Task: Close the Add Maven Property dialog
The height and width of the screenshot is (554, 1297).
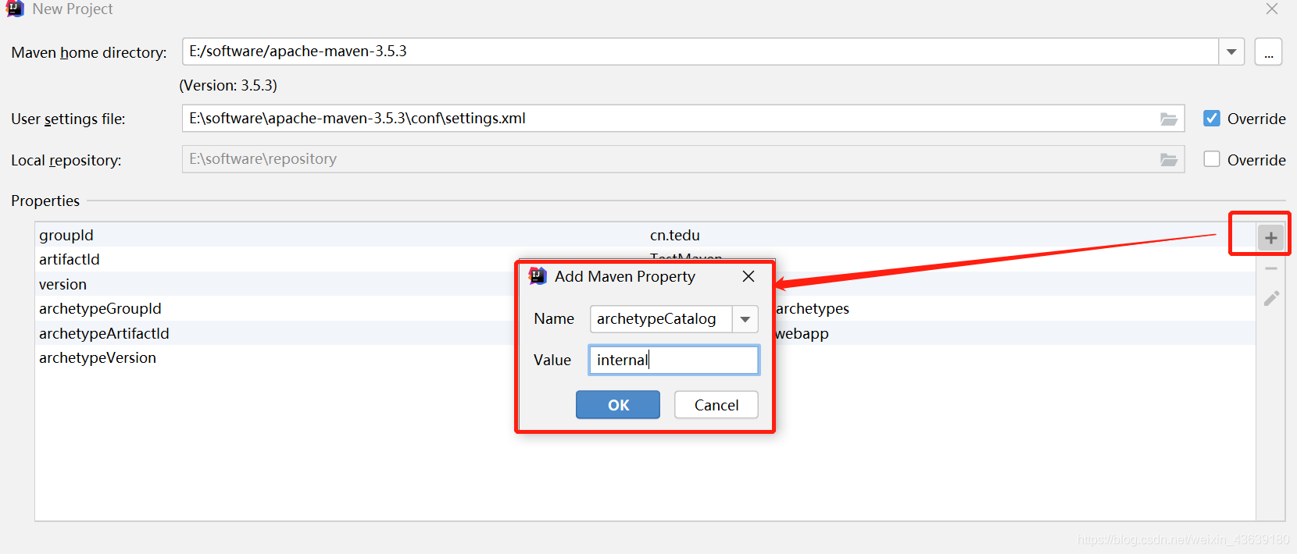Action: tap(749, 276)
